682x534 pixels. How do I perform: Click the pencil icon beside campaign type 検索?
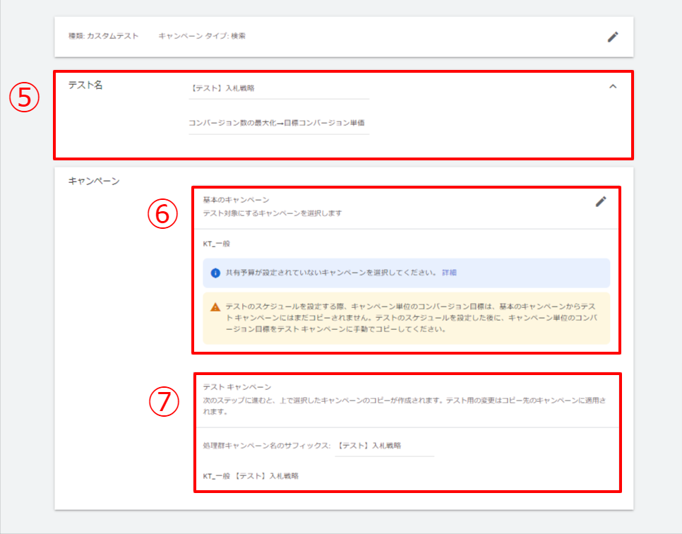tap(613, 37)
